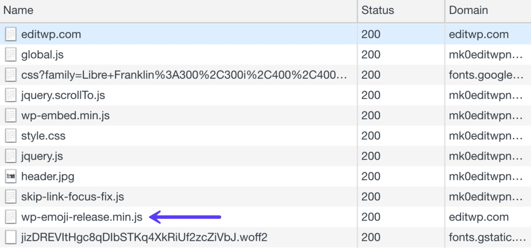
Task: Select the skip-link-focus-fix.js request
Action: pos(73,197)
